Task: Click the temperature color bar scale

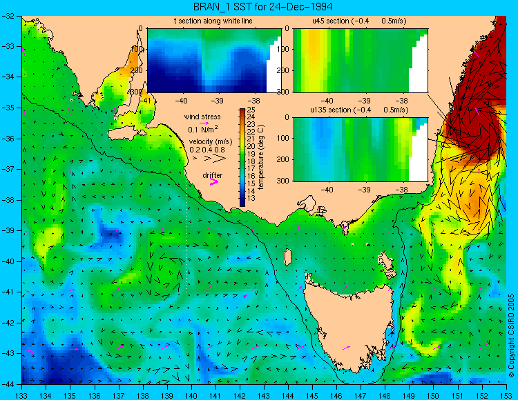Action: 242,157
